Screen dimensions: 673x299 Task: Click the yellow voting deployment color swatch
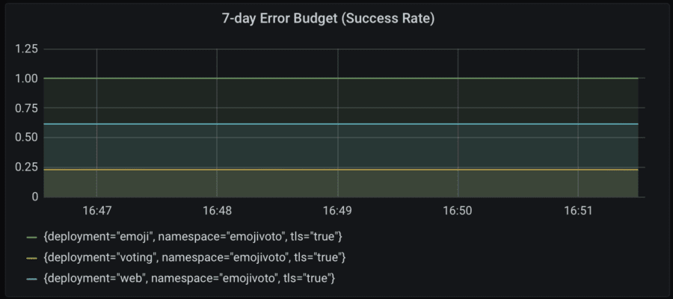[x=31, y=258]
